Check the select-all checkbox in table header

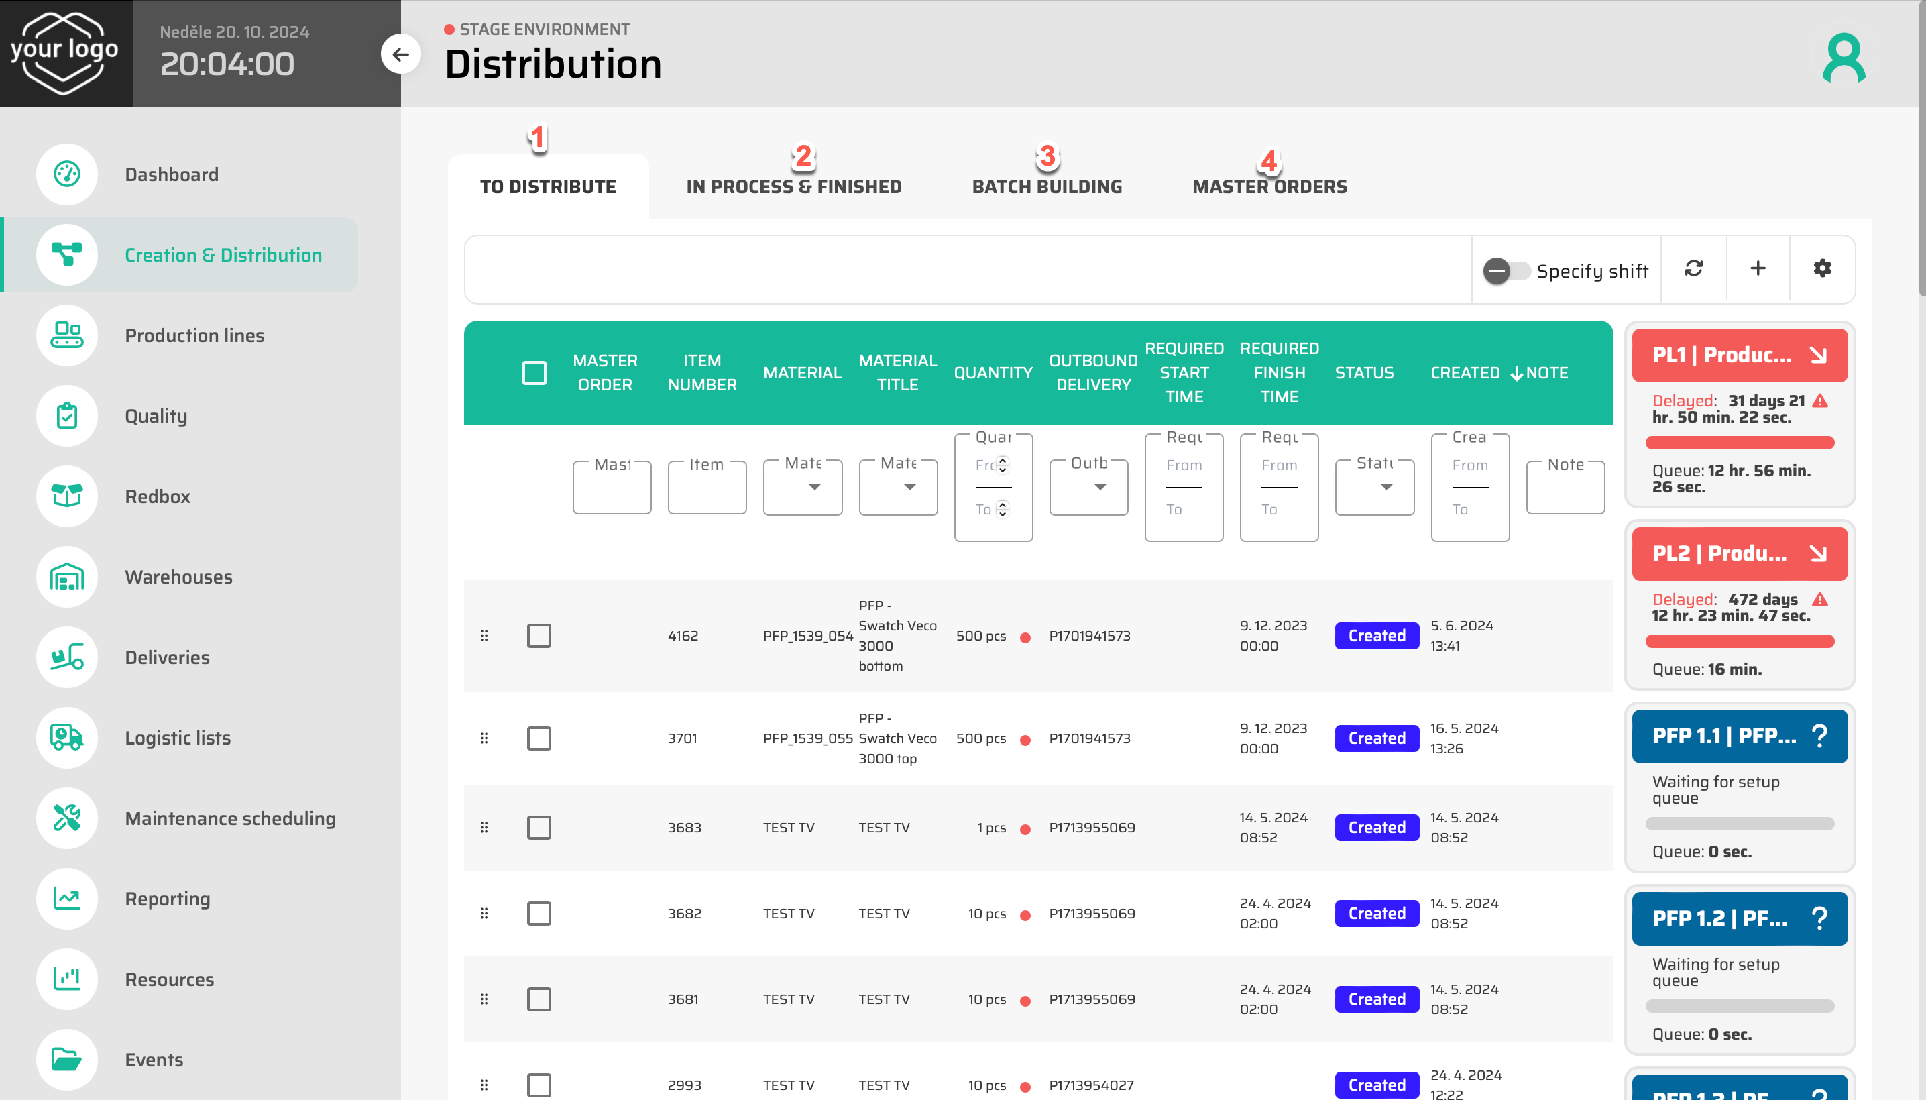coord(534,372)
